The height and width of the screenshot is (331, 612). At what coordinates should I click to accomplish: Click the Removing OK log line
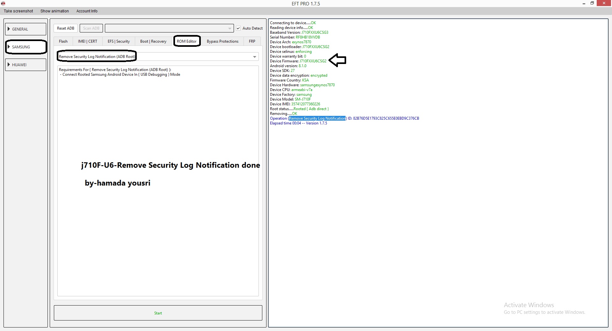click(x=283, y=114)
